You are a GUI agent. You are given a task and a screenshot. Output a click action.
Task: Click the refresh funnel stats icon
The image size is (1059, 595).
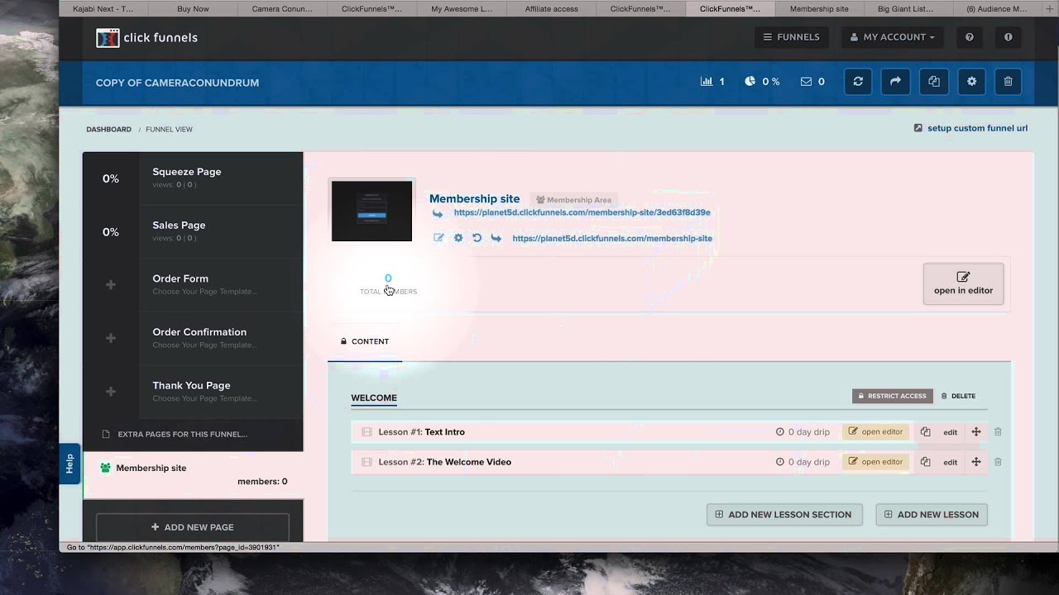click(858, 82)
